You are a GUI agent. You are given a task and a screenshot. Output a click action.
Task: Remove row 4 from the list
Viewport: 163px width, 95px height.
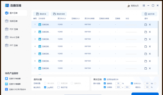point(150,47)
